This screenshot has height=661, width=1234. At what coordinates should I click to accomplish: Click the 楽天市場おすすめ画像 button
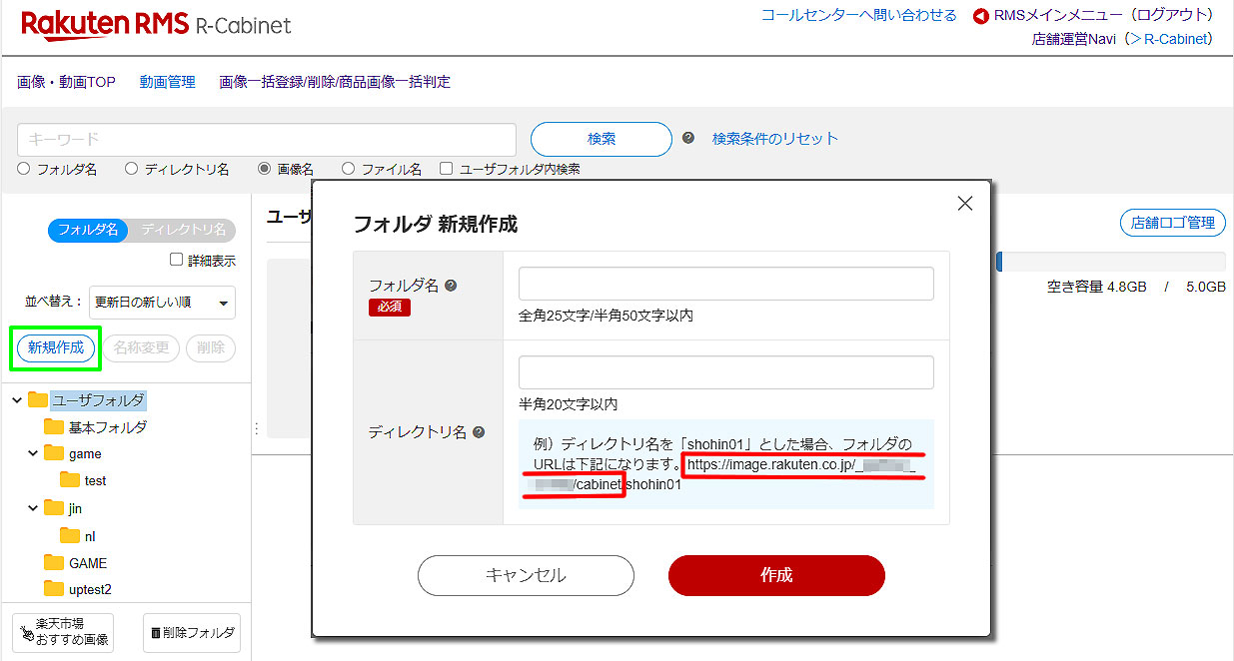click(x=63, y=632)
